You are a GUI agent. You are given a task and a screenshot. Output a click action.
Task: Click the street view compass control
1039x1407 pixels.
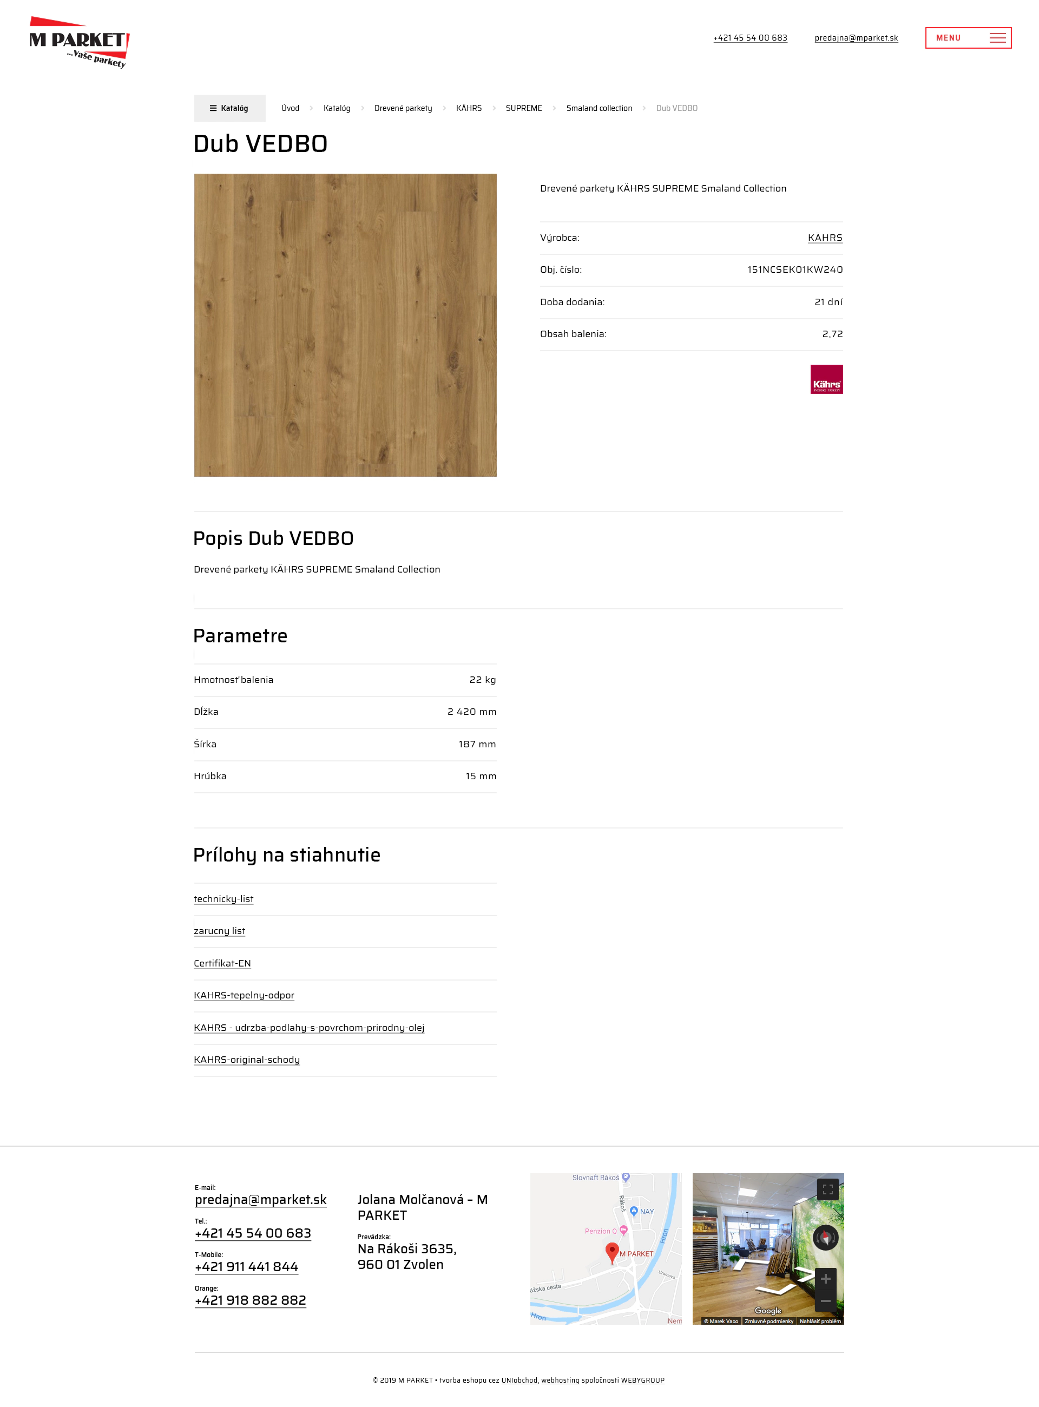point(826,1239)
